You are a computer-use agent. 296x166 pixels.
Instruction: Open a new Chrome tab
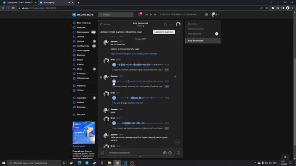tap(78, 3)
